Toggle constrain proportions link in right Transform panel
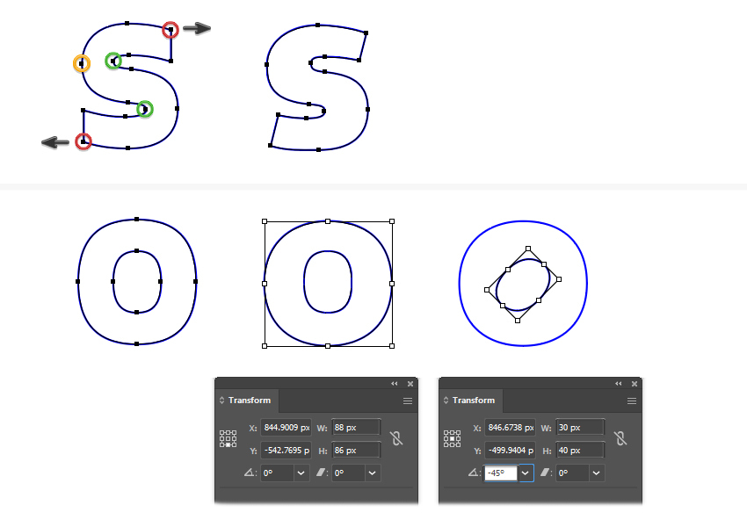The width and height of the screenshot is (747, 527). pyautogui.click(x=620, y=438)
